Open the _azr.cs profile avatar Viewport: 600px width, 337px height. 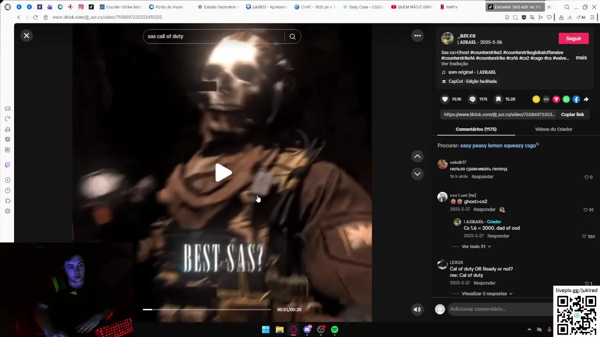tap(447, 38)
